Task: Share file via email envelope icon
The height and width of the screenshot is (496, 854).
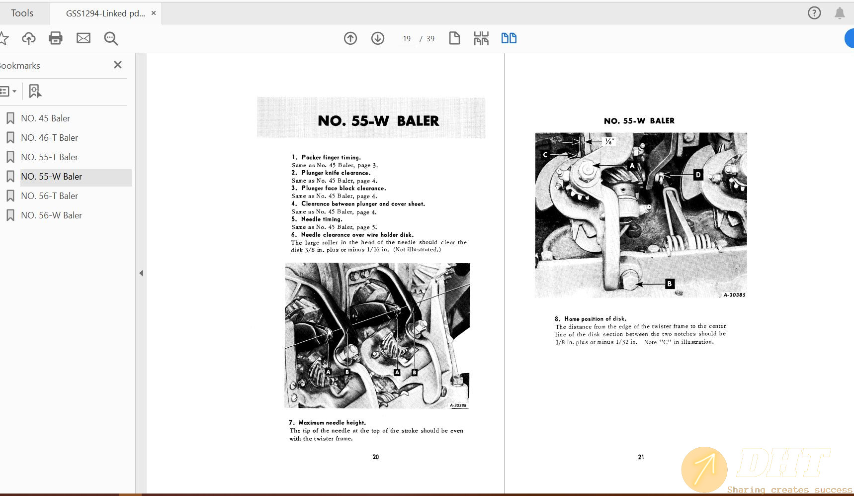Action: point(83,38)
